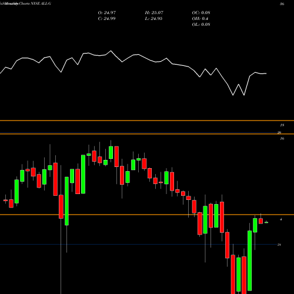Click the low price value L: 24.95
This screenshot has height=294, width=294.
(x=153, y=19)
